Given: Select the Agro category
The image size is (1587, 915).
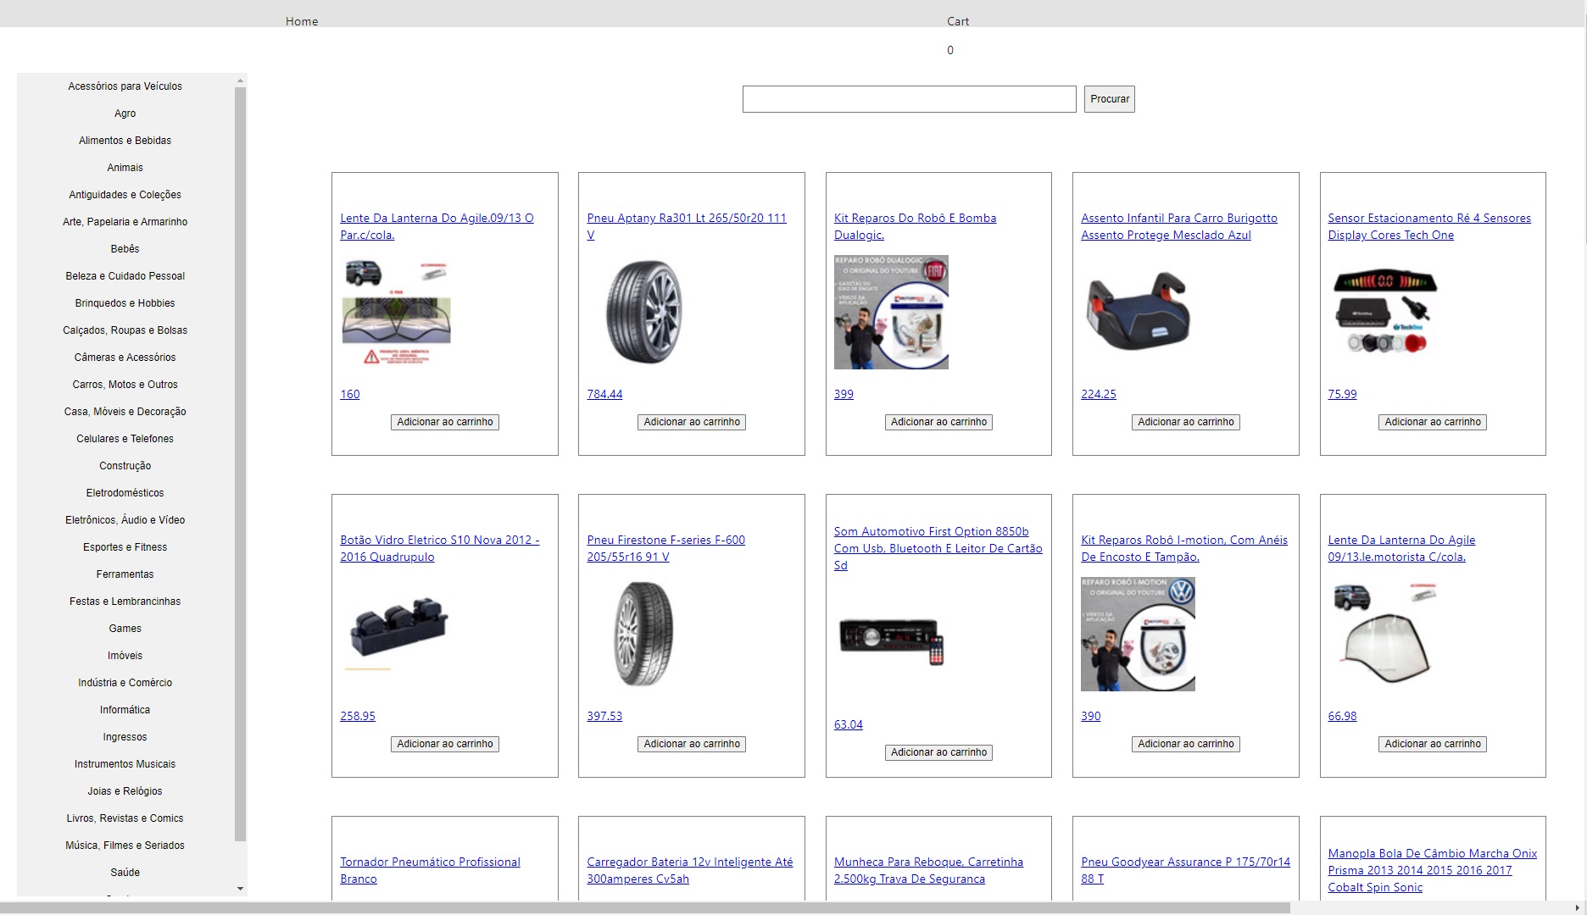Looking at the screenshot, I should [x=125, y=114].
